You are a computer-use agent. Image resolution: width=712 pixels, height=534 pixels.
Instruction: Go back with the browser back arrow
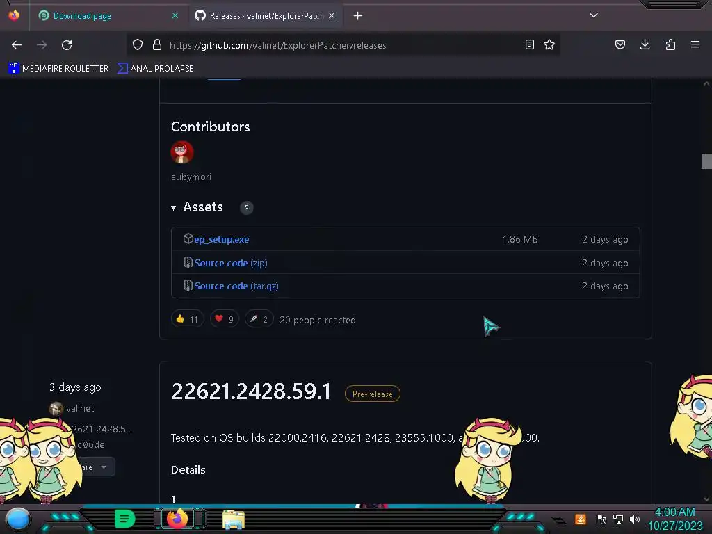17,45
